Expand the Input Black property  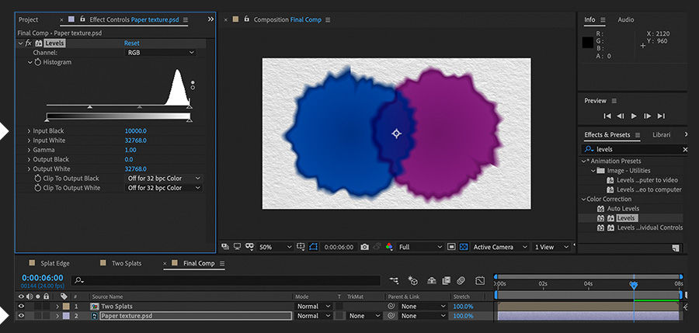coord(30,131)
